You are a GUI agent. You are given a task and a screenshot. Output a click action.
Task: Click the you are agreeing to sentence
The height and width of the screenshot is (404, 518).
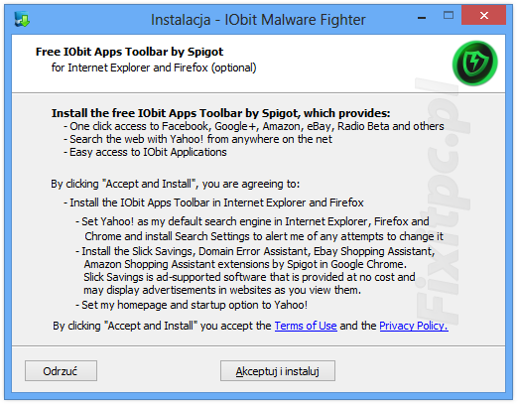pos(176,184)
